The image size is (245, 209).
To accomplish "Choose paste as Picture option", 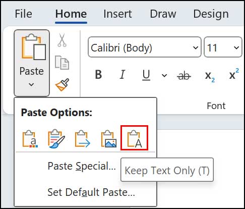I will tap(108, 139).
